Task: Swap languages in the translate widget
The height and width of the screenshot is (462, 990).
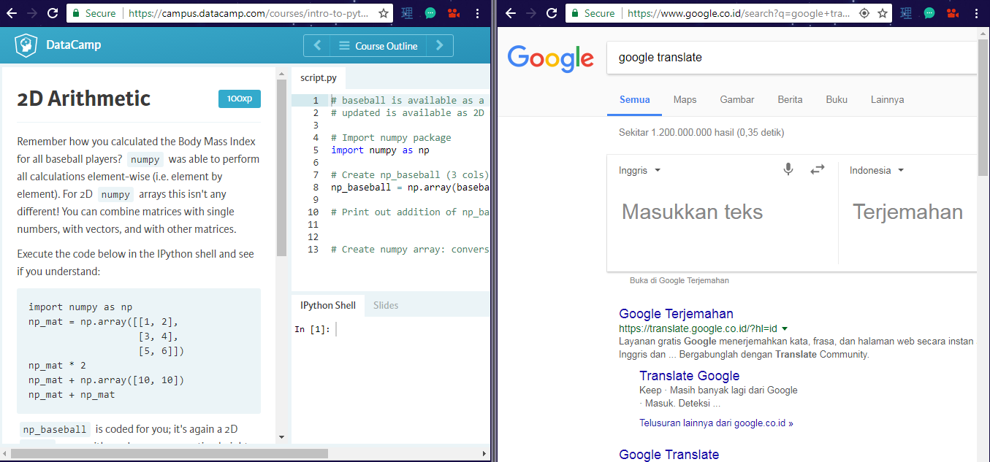Action: coord(817,169)
